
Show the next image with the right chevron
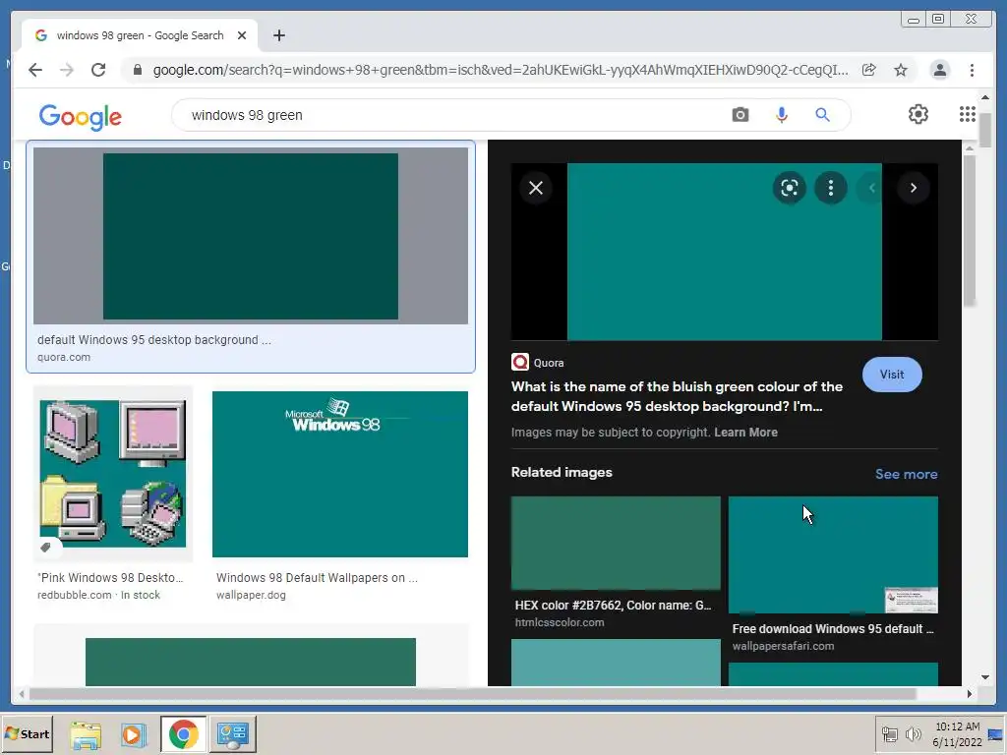pos(914,188)
